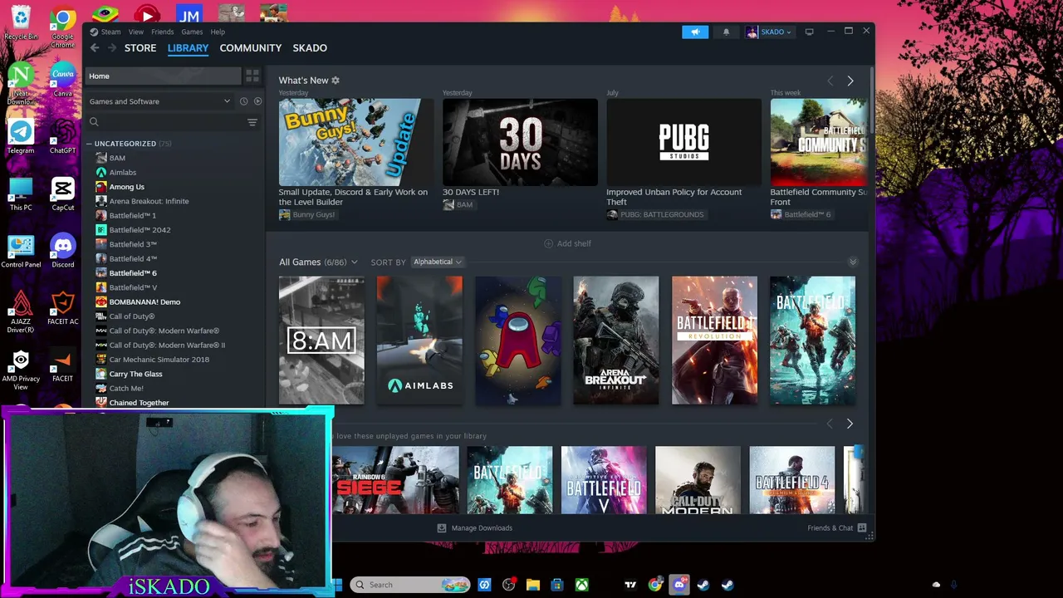
Task: Launch CapCut from the desktop
Action: point(62,194)
